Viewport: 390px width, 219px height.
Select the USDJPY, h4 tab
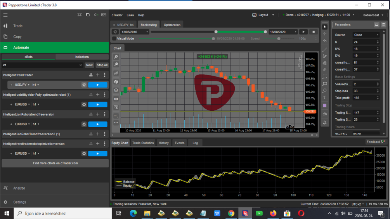click(124, 25)
